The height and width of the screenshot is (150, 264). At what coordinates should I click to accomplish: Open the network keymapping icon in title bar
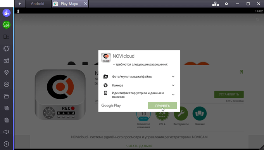tap(215, 4)
